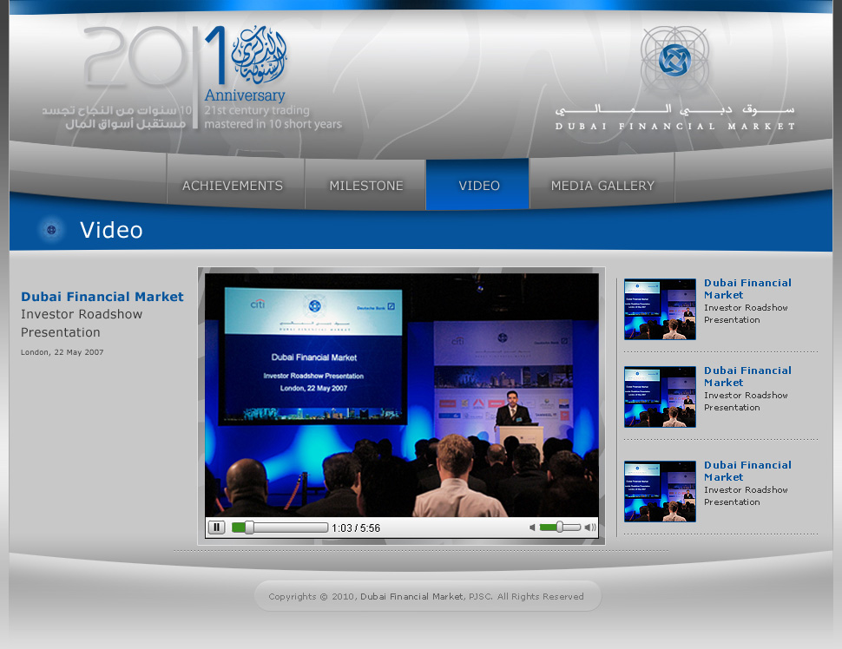Click the left 'Dubai Financial Market' blue heading
This screenshot has height=649, width=842.
[102, 297]
